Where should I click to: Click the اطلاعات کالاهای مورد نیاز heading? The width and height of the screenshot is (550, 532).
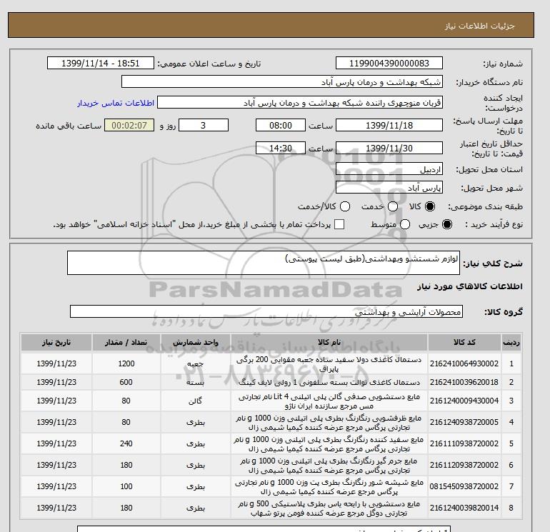470,286
